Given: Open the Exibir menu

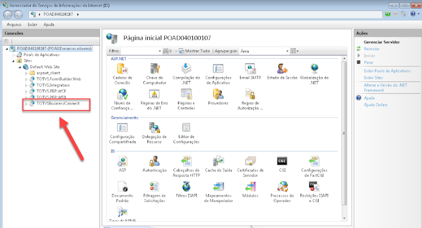Looking at the screenshot, I should (32, 24).
